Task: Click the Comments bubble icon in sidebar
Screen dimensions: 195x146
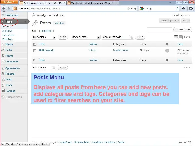Action: coord(3,61)
